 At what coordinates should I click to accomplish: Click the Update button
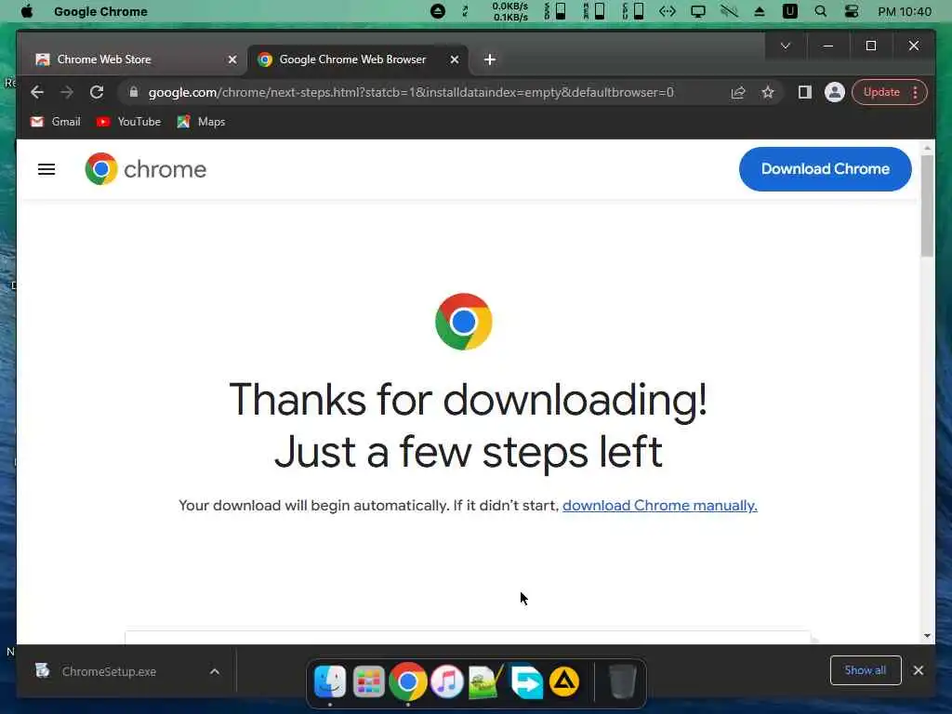tap(881, 92)
